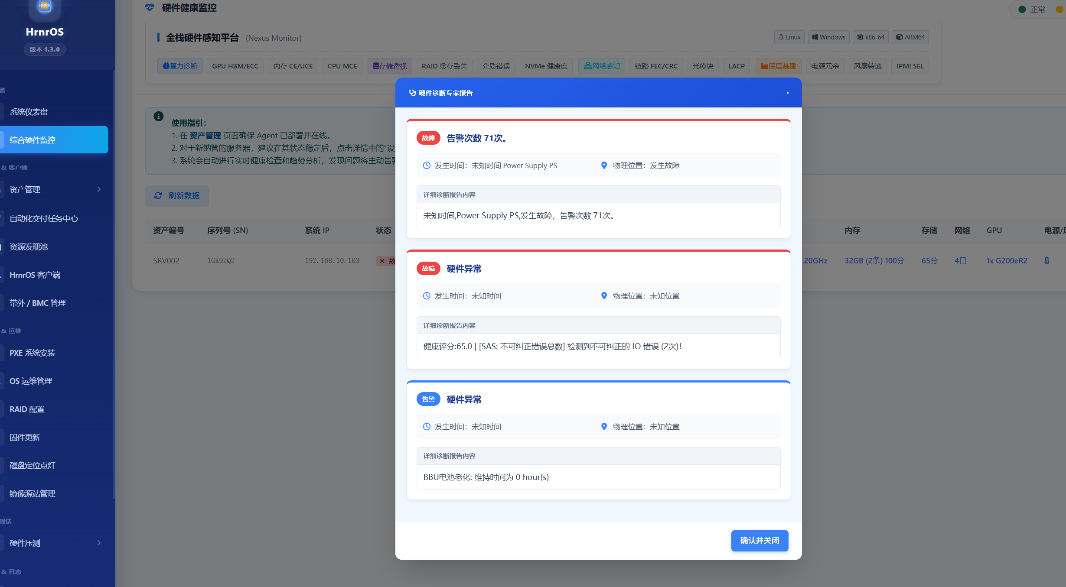Click the HrnrOS logo icon
The width and height of the screenshot is (1066, 587).
pos(45,6)
